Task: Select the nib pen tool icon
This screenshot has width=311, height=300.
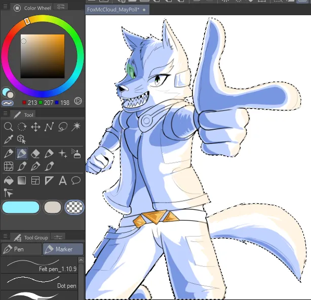Action: tap(35, 166)
